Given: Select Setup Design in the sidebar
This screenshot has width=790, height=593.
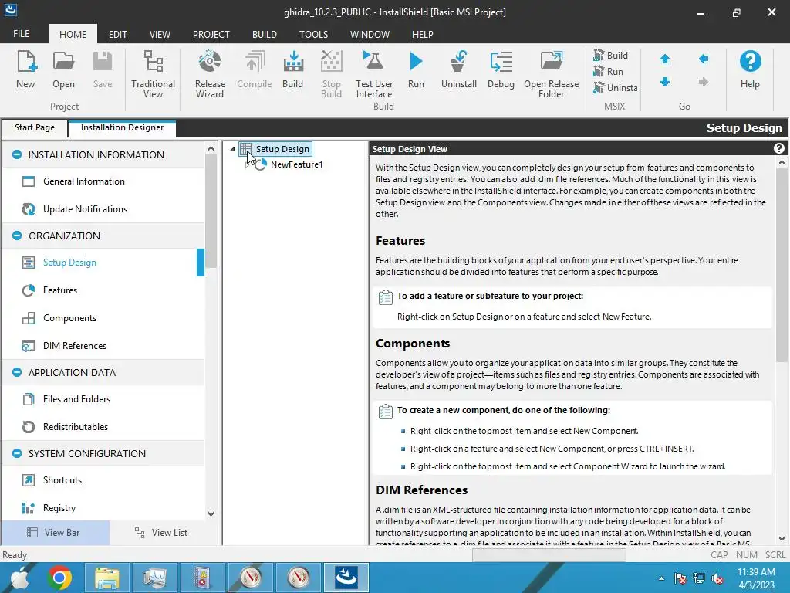Looking at the screenshot, I should click(x=103, y=263).
